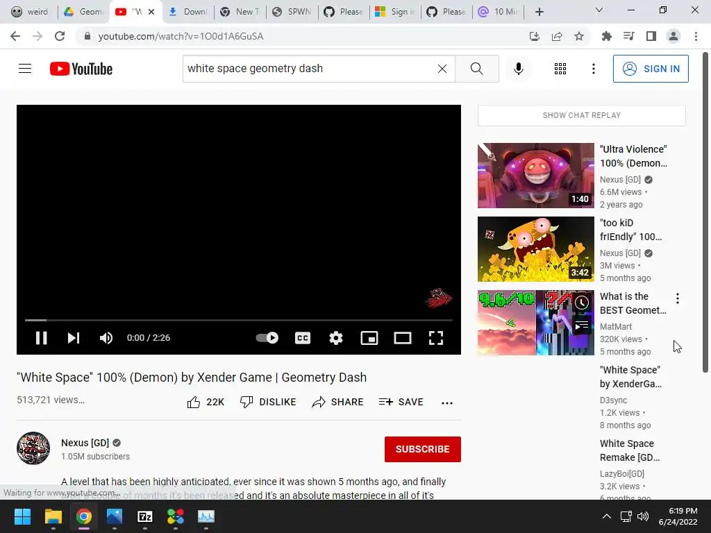Switch to the SPWN tab
This screenshot has height=533, width=711.
292,12
